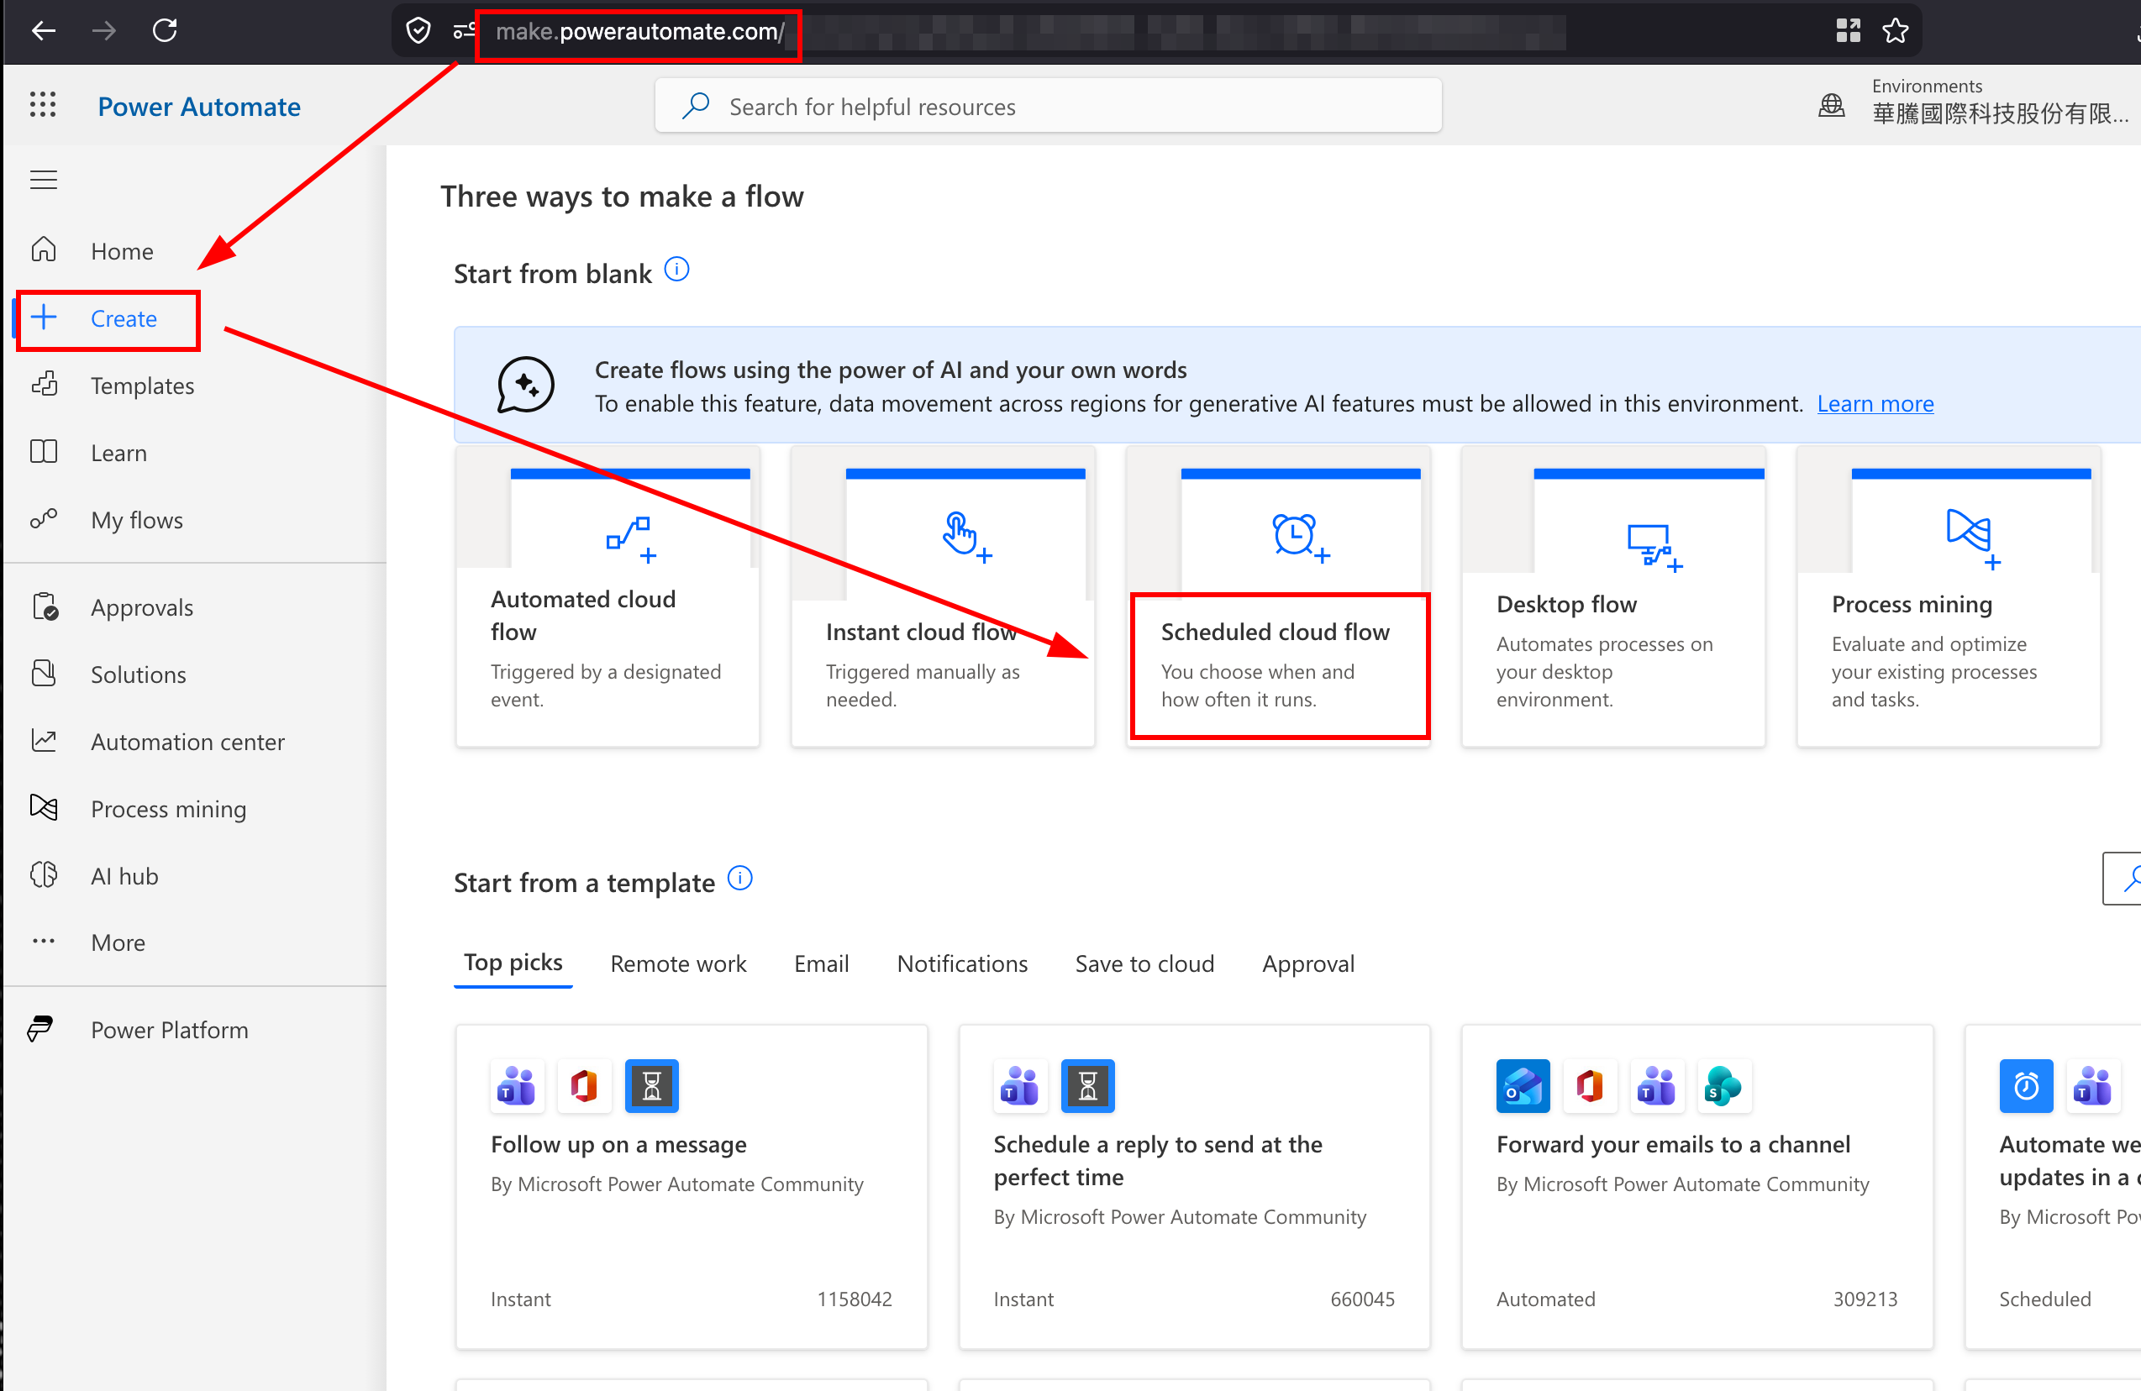Click the browser forward arrow
The height and width of the screenshot is (1391, 2141).
coord(104,31)
